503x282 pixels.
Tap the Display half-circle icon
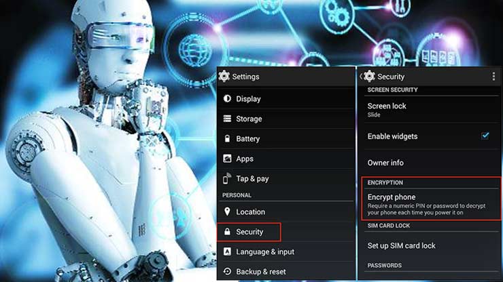(x=227, y=98)
